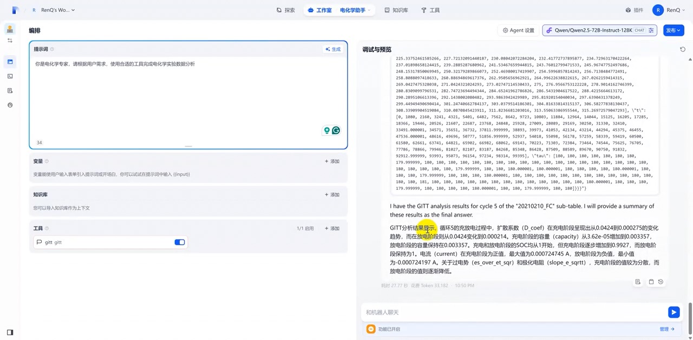Screen dimensions: 693x340
Task: Click the refresh icon in 调试与预览 header
Action: (682, 49)
